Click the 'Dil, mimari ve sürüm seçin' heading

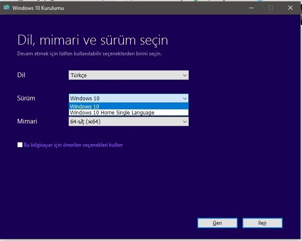93,40
